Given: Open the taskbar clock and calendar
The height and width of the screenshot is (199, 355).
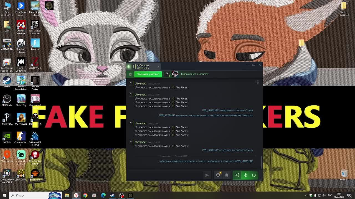Looking at the screenshot, I should [339, 195].
